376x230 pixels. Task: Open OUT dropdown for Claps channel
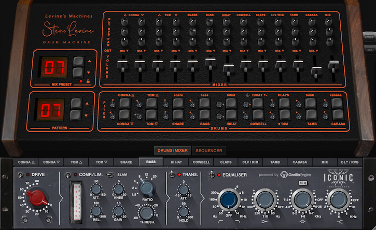[262, 51]
